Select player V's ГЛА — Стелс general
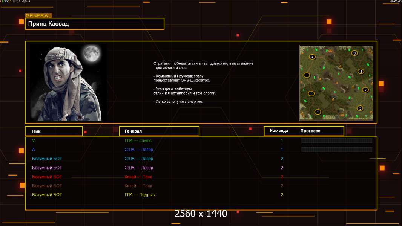 click(138, 140)
